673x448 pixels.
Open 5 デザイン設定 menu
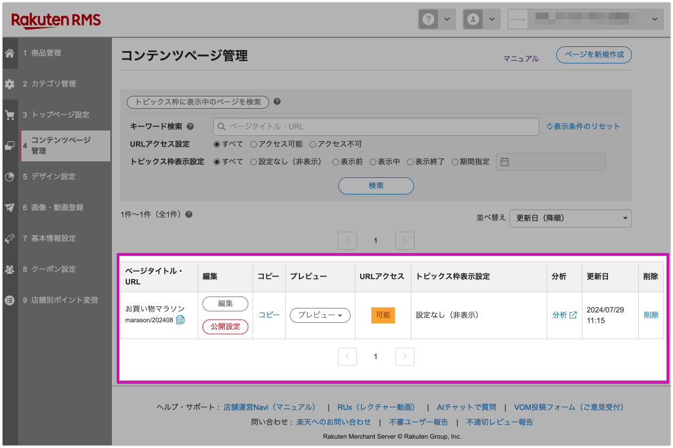coord(64,177)
